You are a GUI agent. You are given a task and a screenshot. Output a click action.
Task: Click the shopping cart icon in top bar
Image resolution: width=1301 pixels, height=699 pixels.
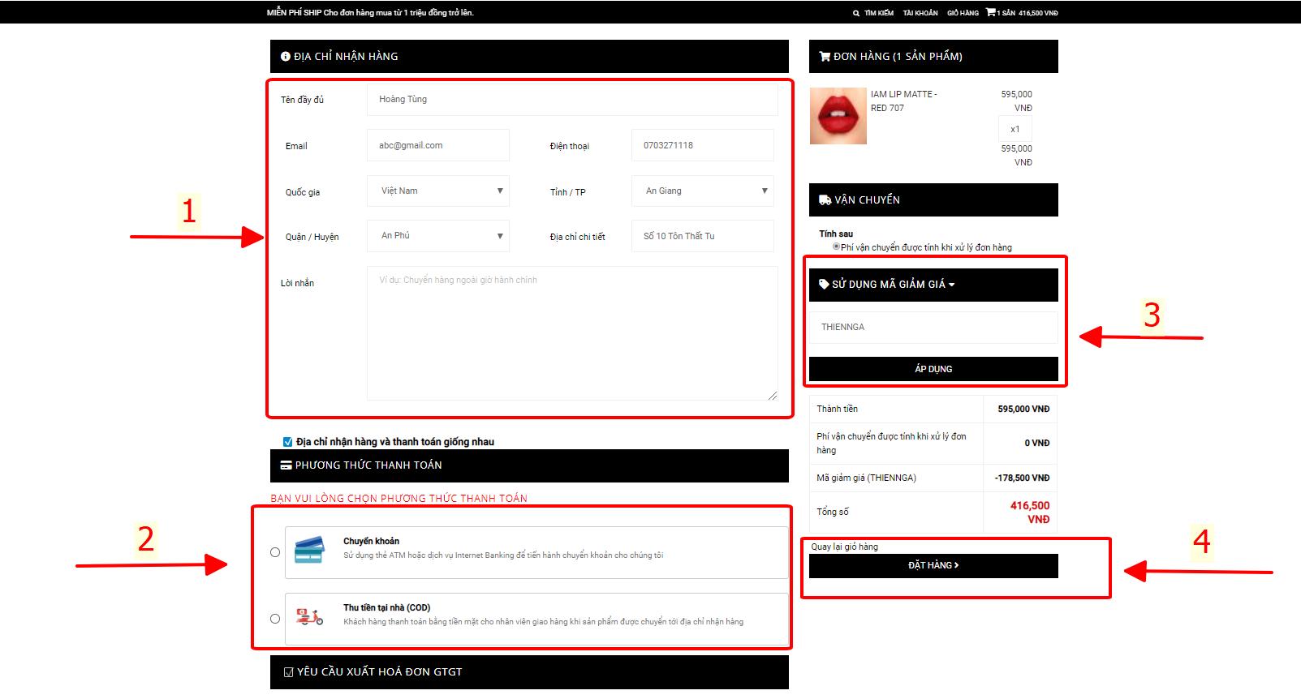coord(990,12)
